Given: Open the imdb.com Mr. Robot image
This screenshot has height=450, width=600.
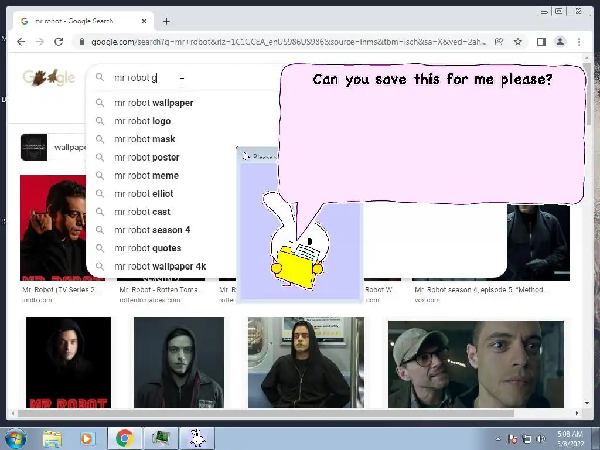Looking at the screenshot, I should (53, 228).
